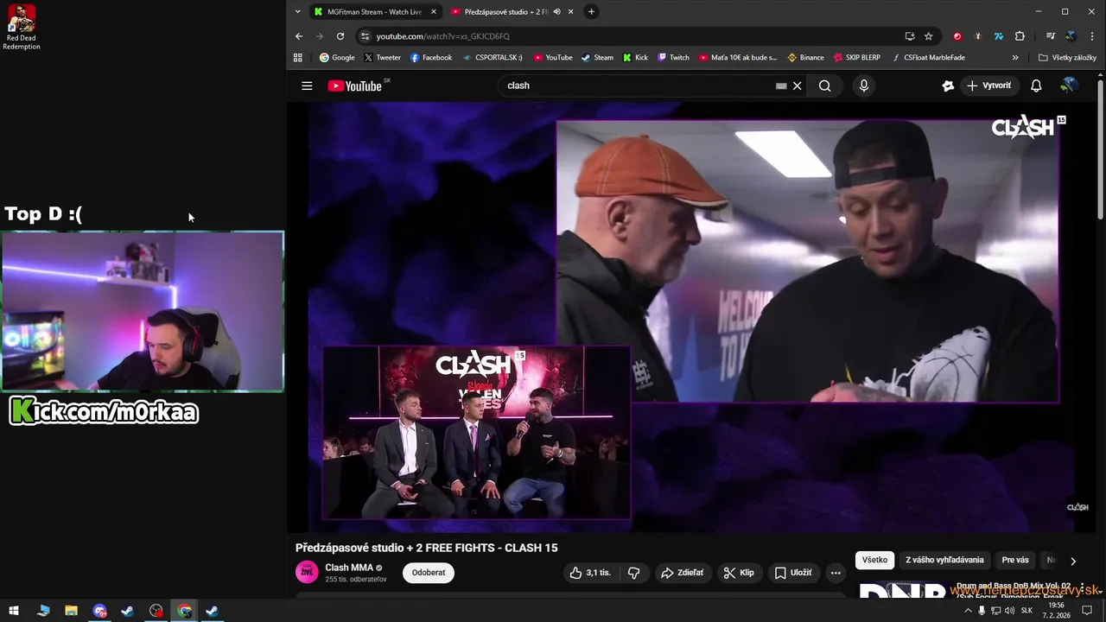The width and height of the screenshot is (1106, 622).
Task: Clear the 'clash' search text with X
Action: 798,86
